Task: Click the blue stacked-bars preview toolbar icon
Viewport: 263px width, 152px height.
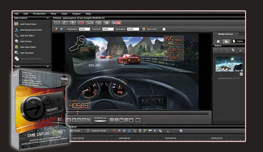Action: [57, 23]
